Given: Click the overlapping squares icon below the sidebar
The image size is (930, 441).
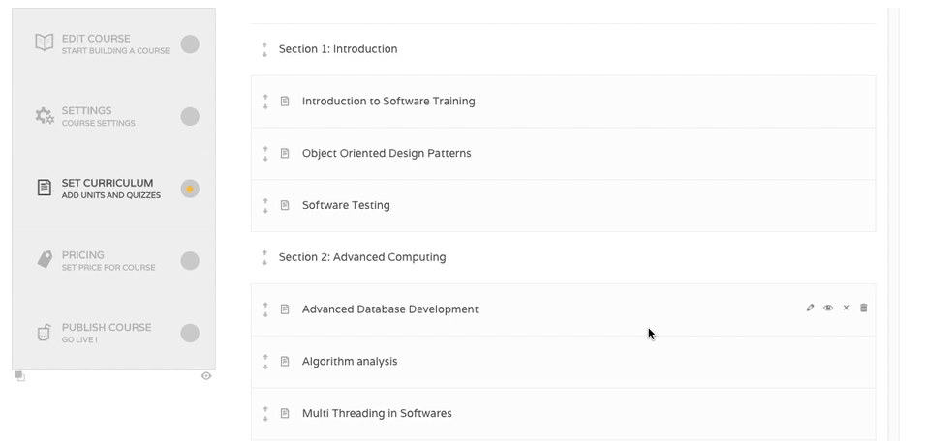Looking at the screenshot, I should 19,376.
